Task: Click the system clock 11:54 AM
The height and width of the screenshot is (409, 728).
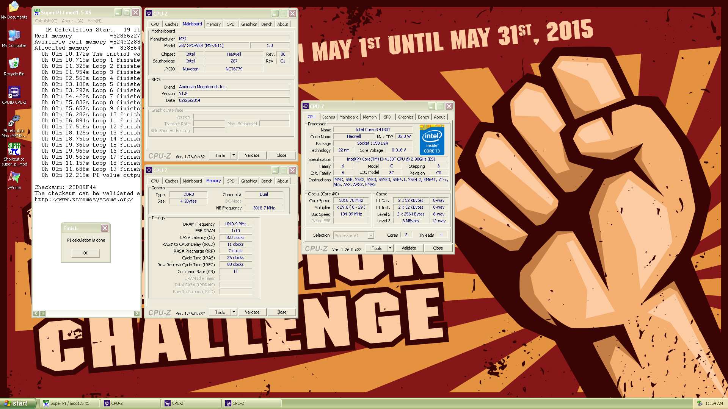Action: pyautogui.click(x=714, y=403)
